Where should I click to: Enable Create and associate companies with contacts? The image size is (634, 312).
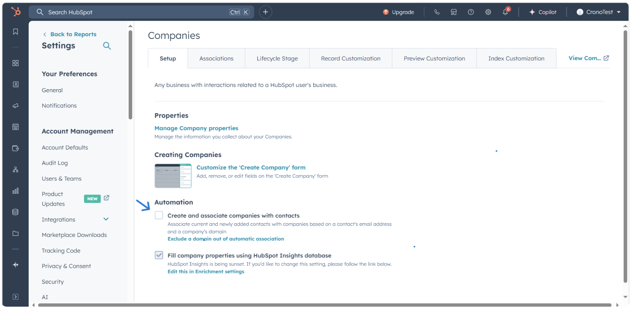[159, 216]
